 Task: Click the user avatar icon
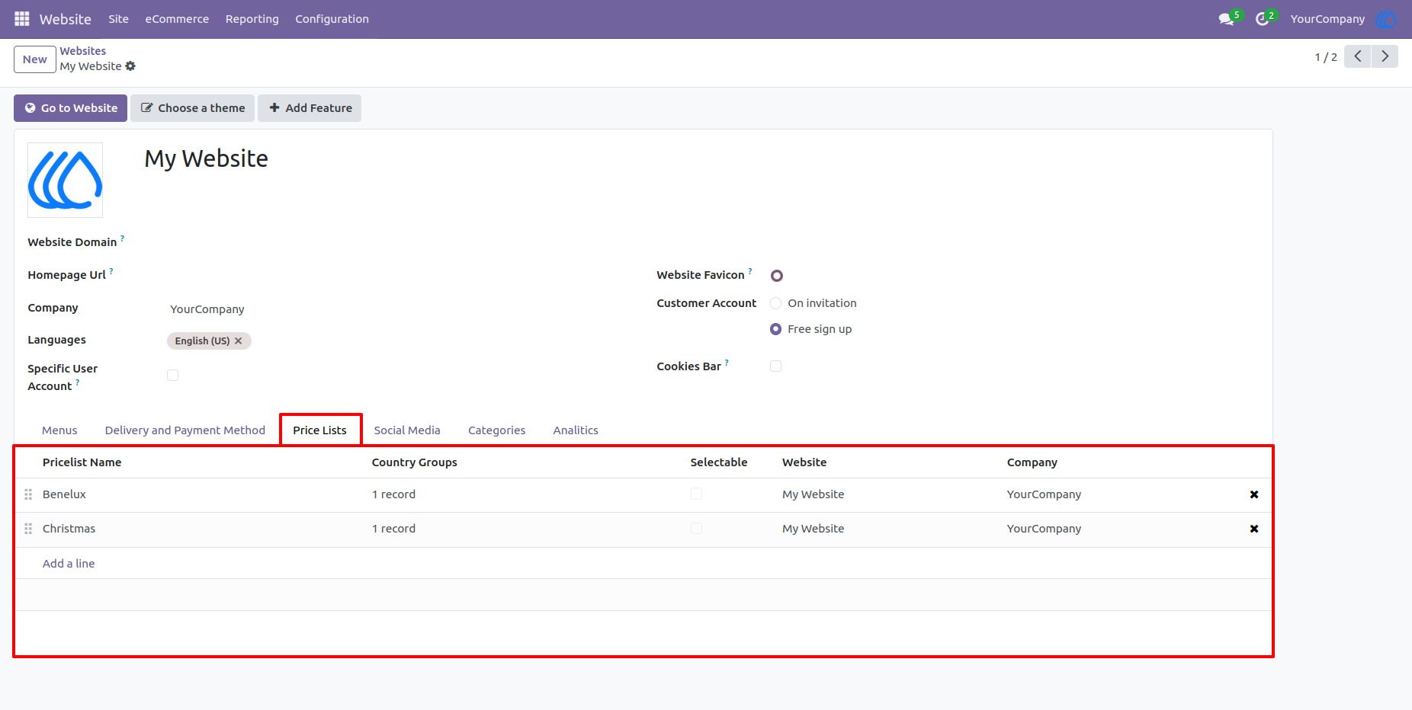click(1386, 19)
